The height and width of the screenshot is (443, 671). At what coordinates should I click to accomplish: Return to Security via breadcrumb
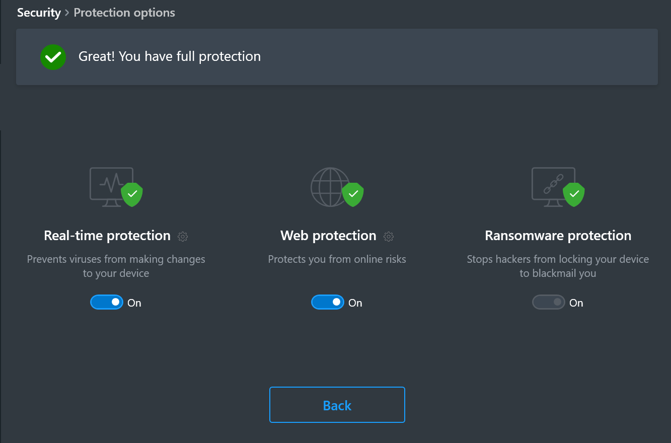39,13
